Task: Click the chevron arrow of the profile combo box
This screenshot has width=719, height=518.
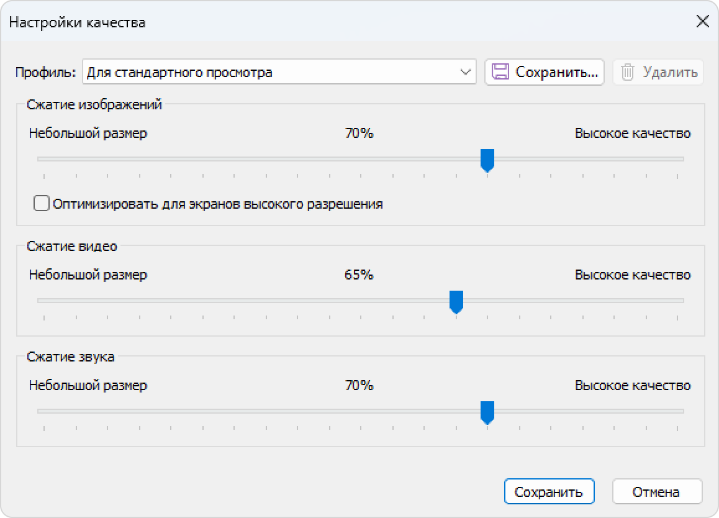Action: 466,72
